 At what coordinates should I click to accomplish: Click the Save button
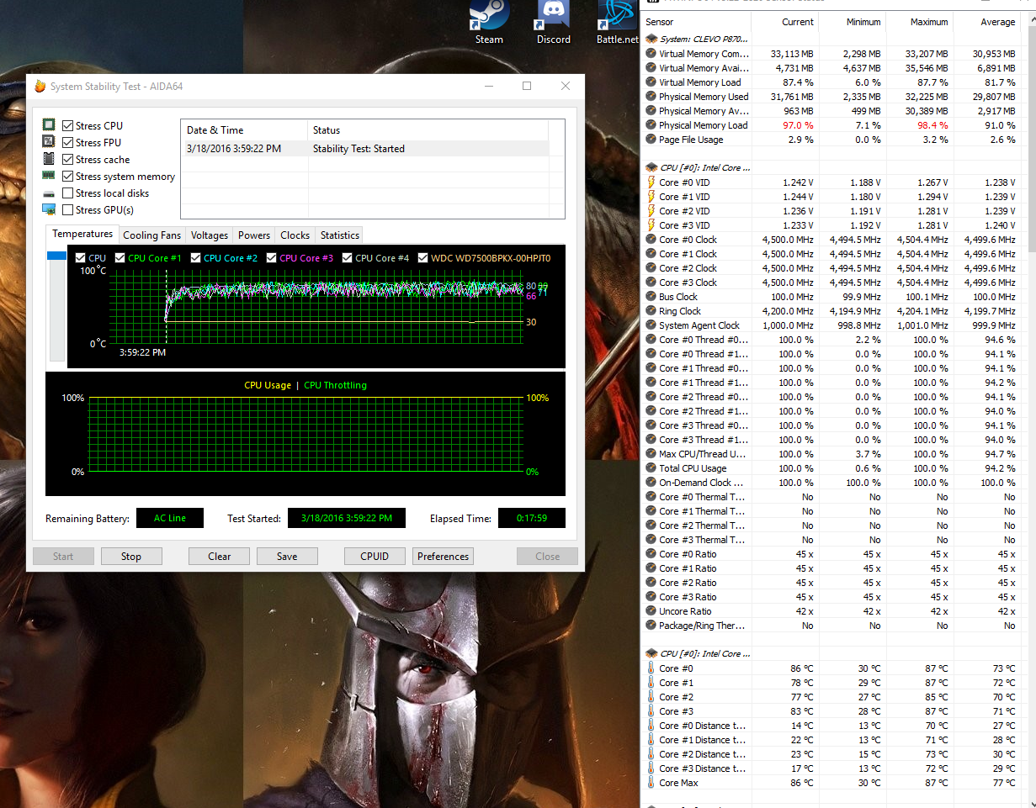click(287, 556)
